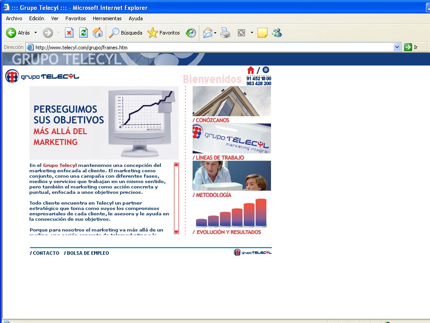
Task: Click the phone number 983 428 200
Action: (258, 83)
